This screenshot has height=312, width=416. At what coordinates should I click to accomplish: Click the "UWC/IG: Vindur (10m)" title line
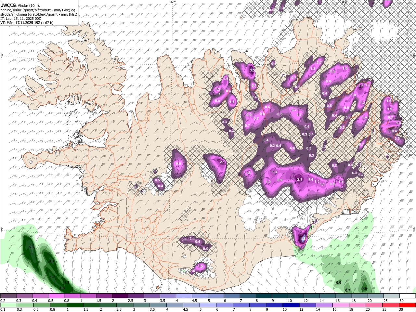(x=20, y=6)
